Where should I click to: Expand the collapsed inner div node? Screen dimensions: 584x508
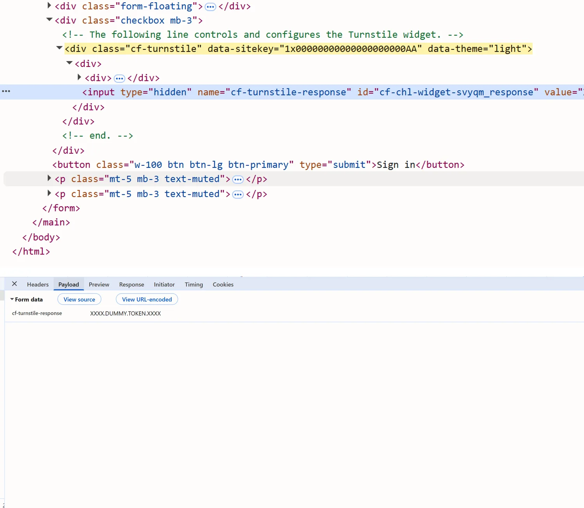pyautogui.click(x=79, y=77)
